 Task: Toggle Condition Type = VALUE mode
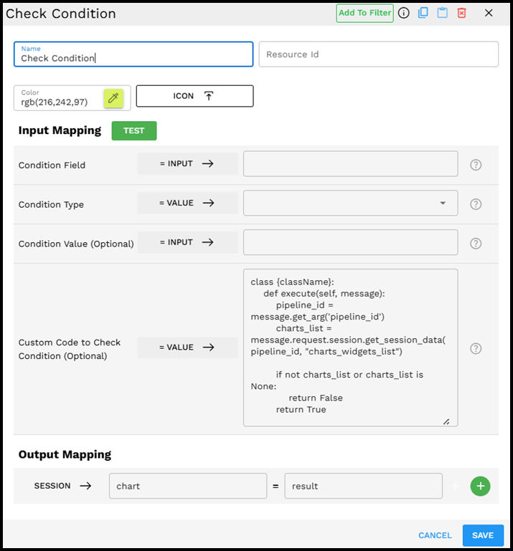[x=187, y=203]
